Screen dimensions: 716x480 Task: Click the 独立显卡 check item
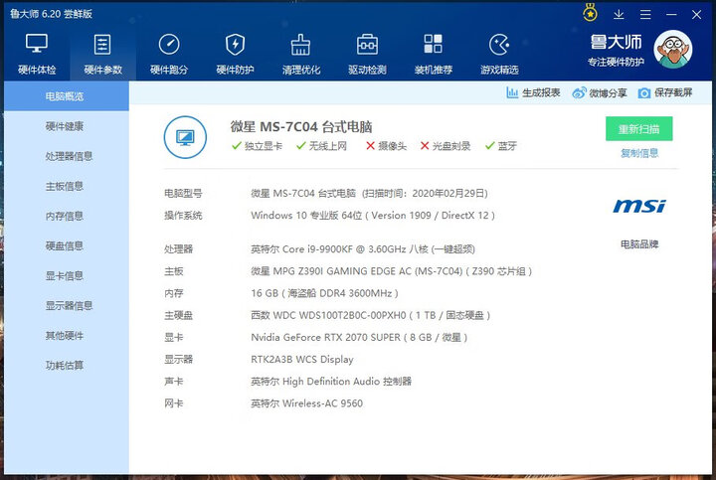tap(258, 146)
